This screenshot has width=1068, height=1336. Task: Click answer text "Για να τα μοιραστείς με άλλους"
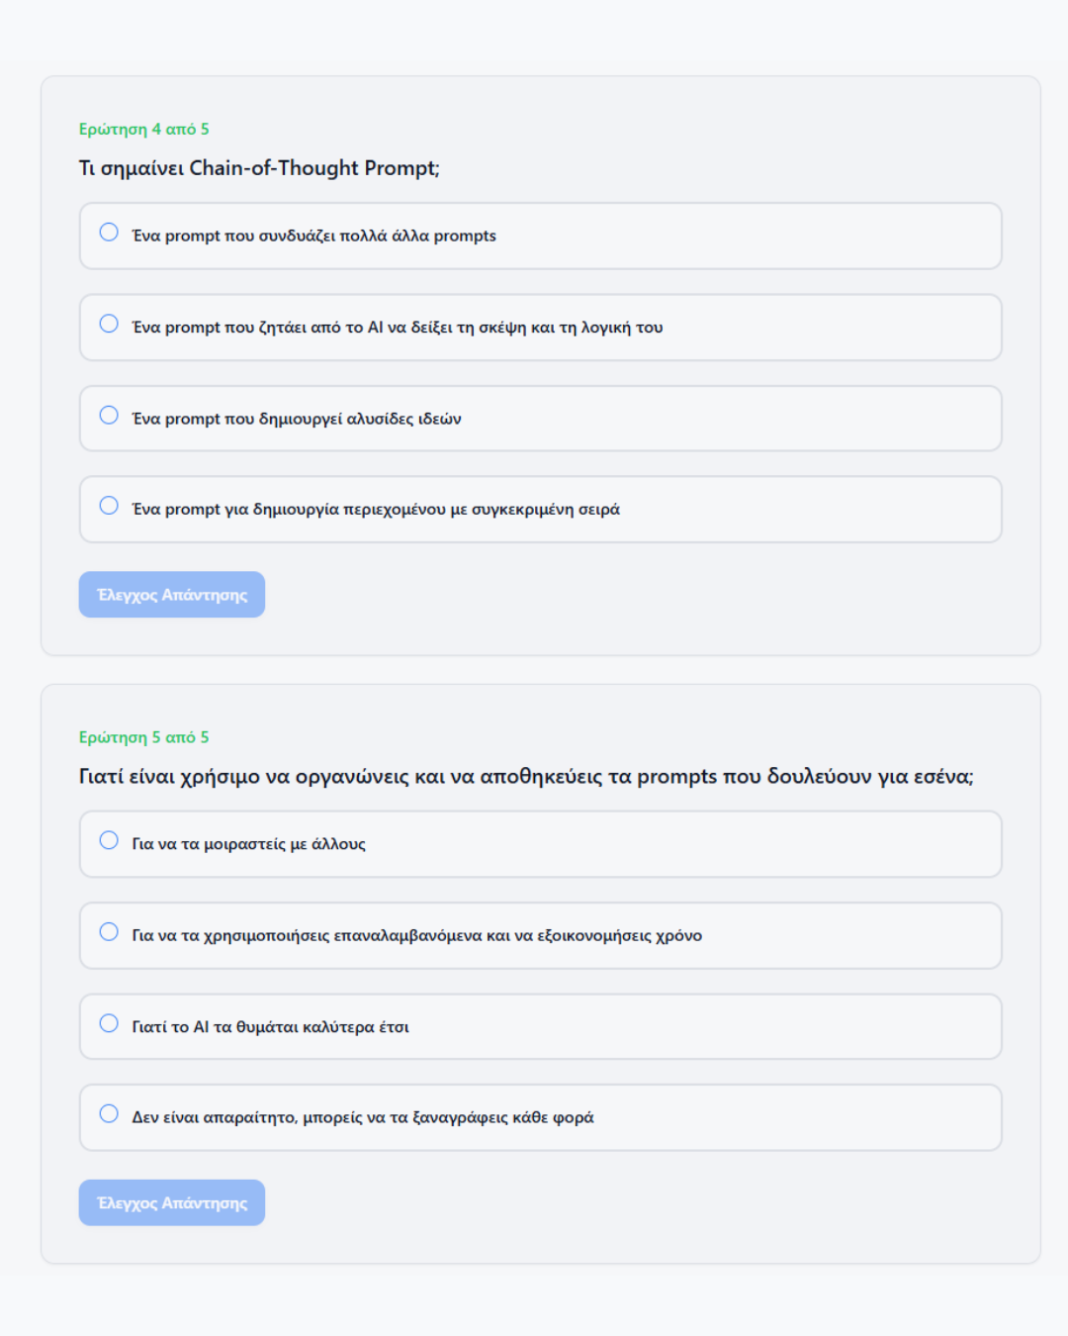[x=249, y=844]
